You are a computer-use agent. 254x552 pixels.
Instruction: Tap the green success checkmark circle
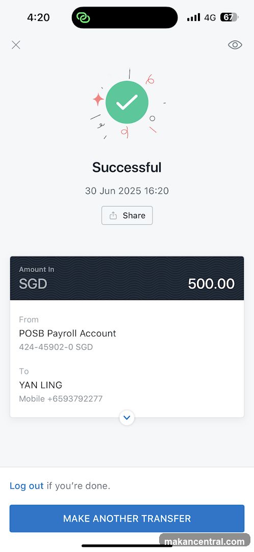tap(127, 102)
